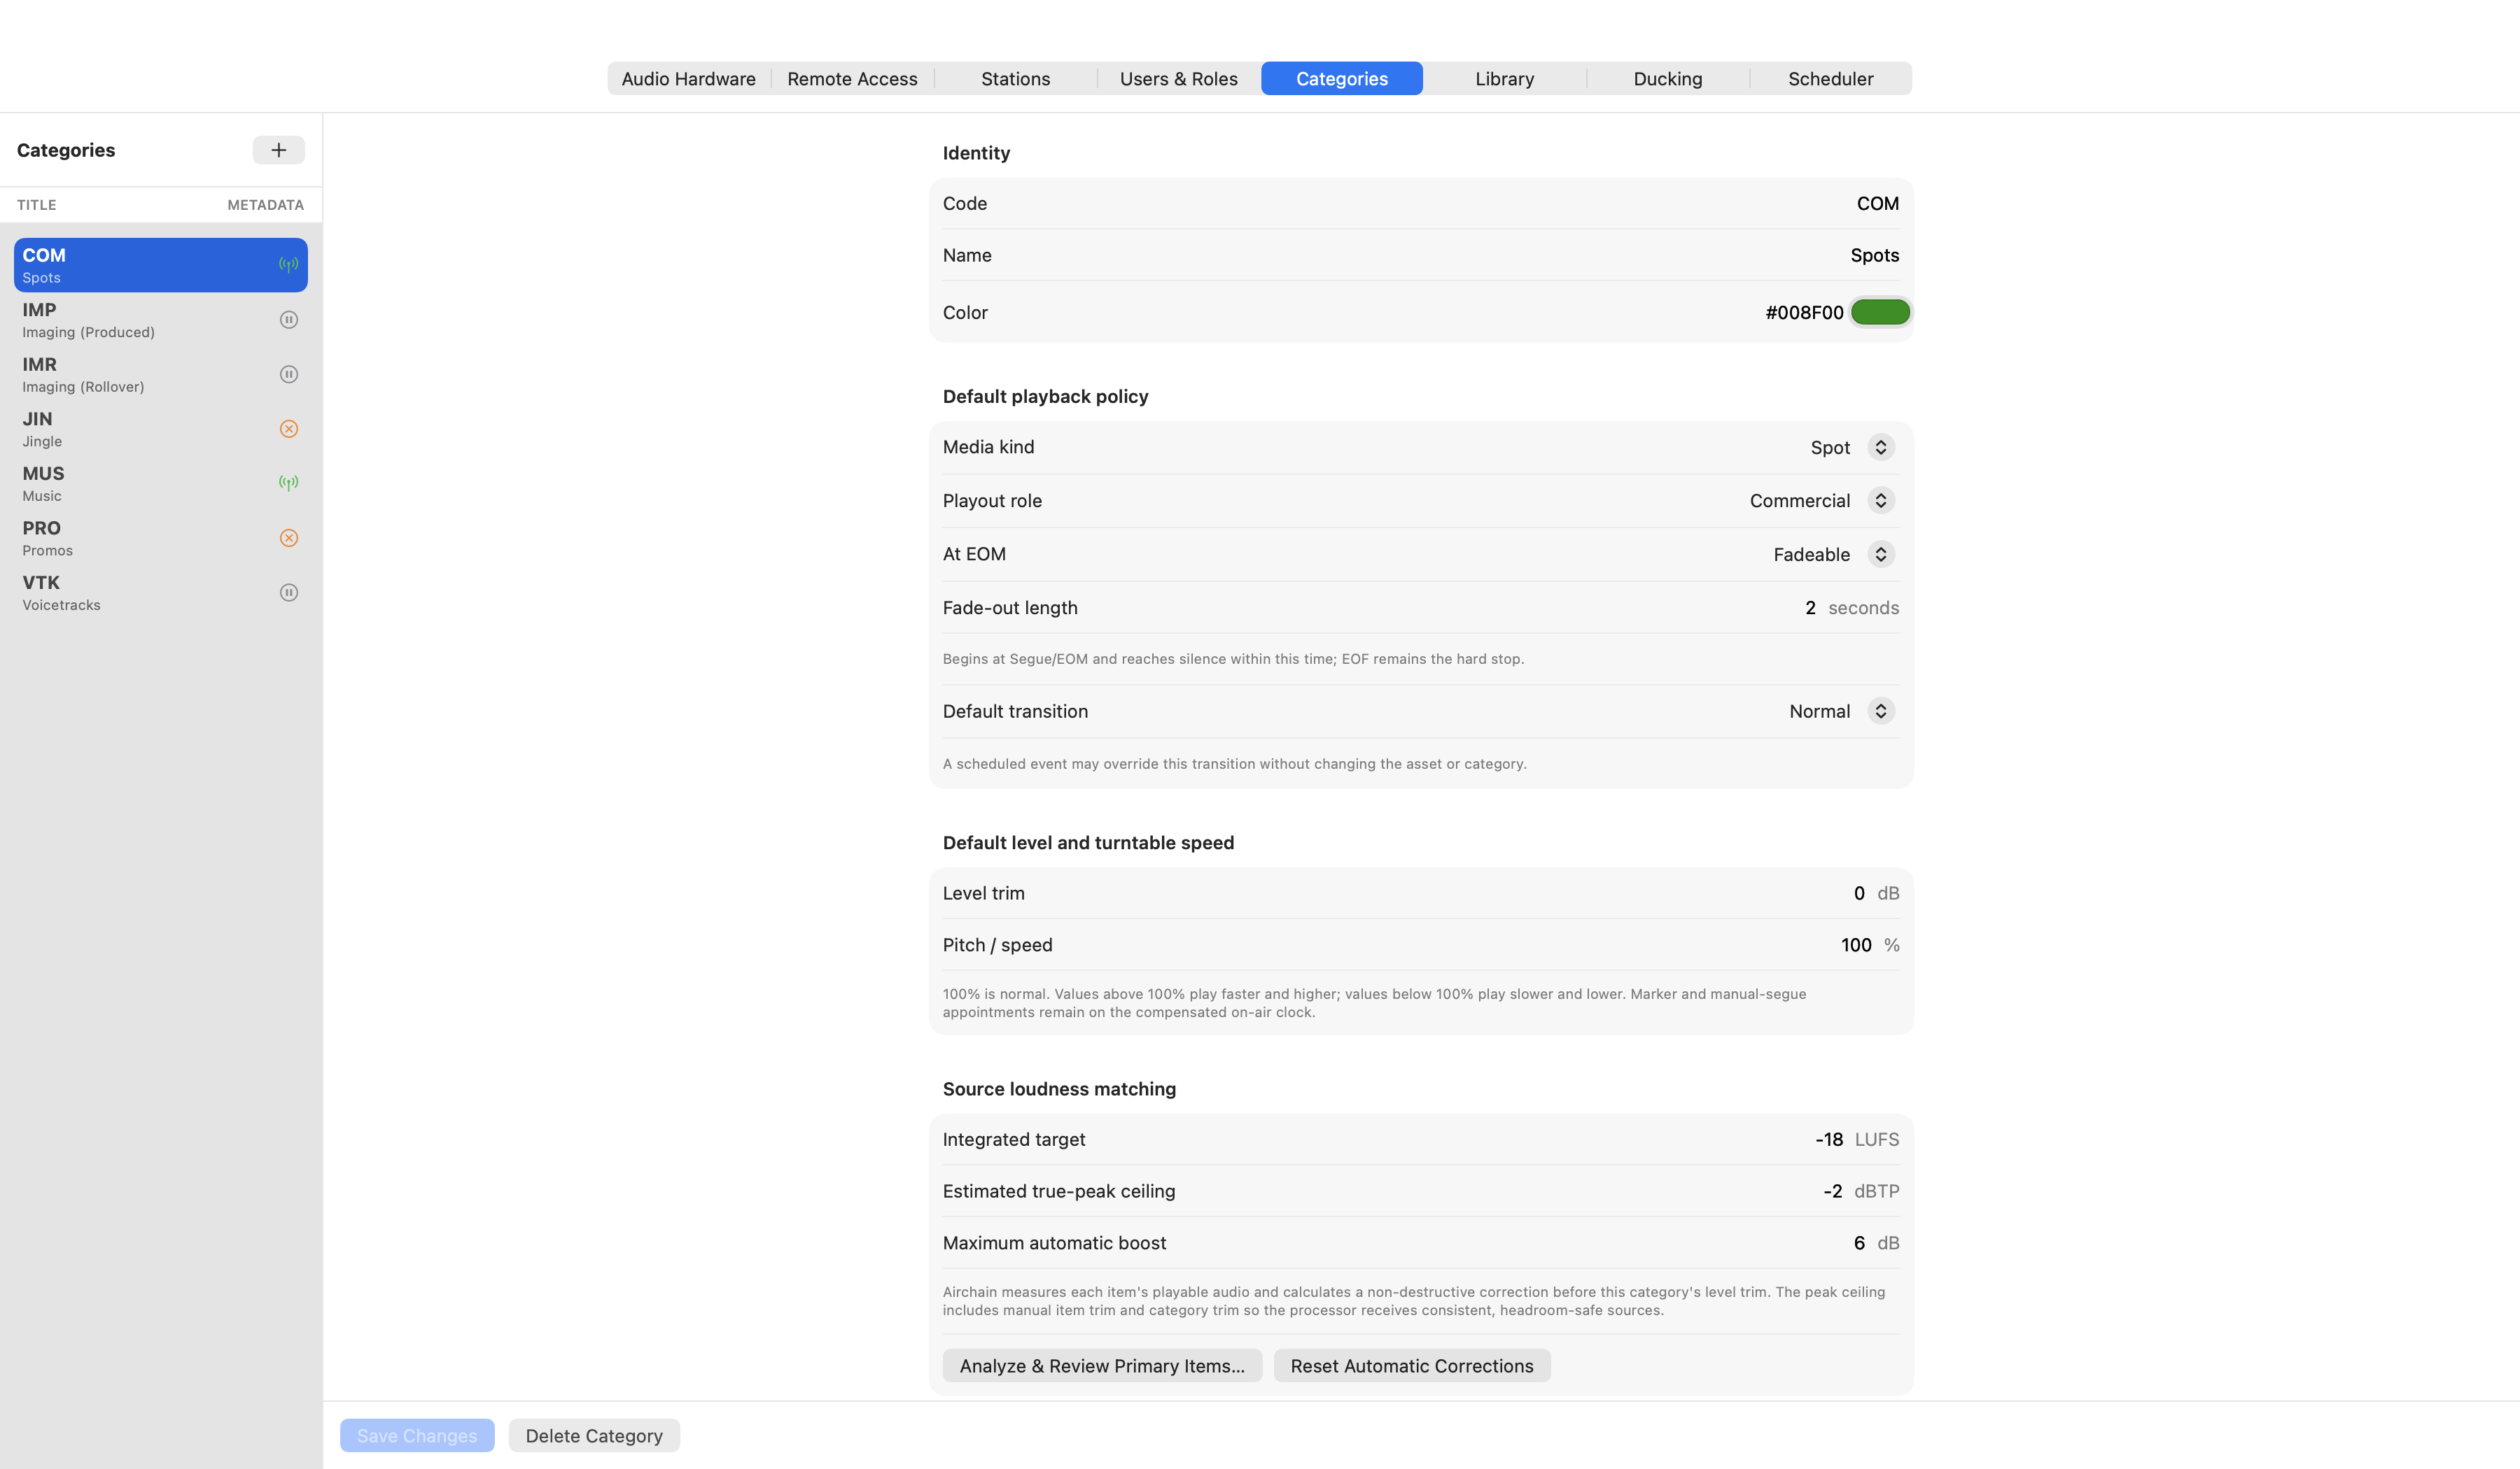
Task: Open the green color swatch picker
Action: 1880,312
